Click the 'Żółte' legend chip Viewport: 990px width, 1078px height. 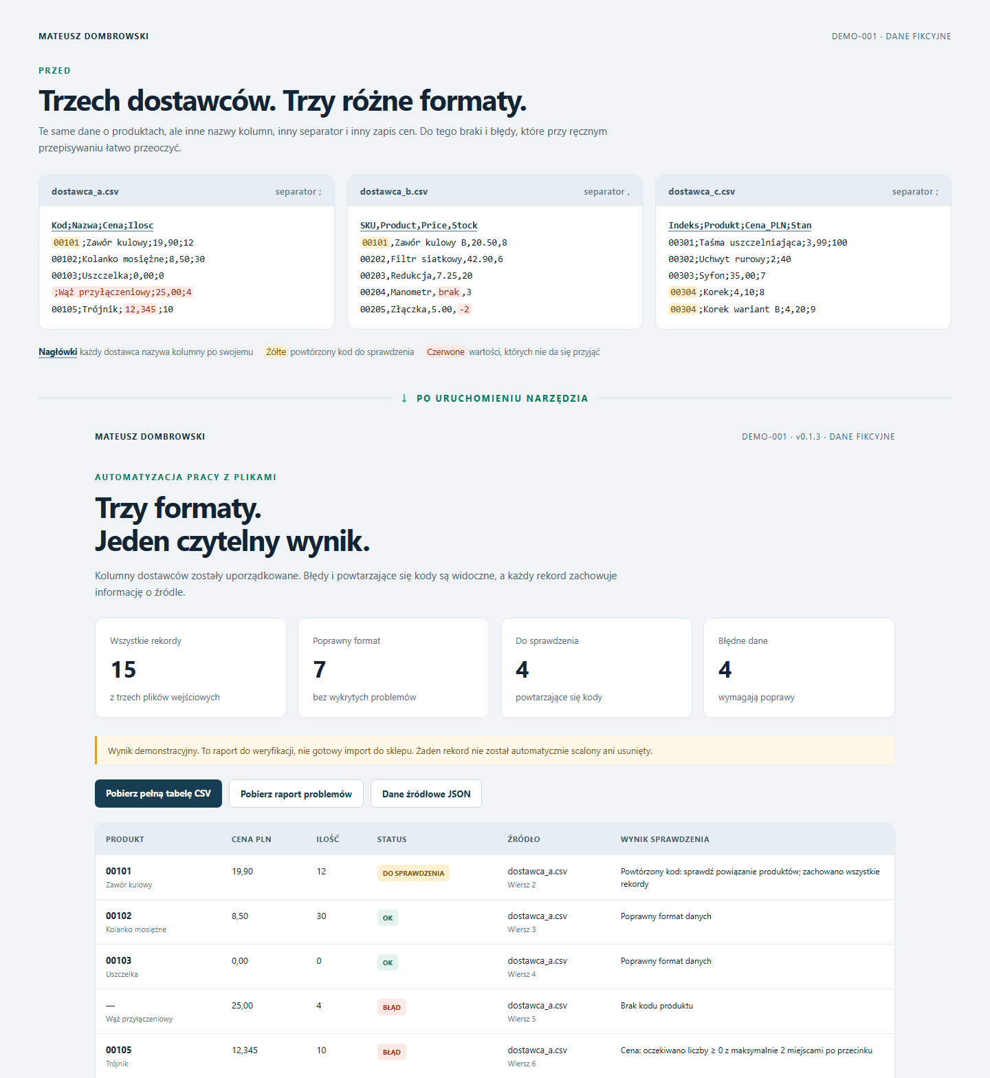point(276,352)
